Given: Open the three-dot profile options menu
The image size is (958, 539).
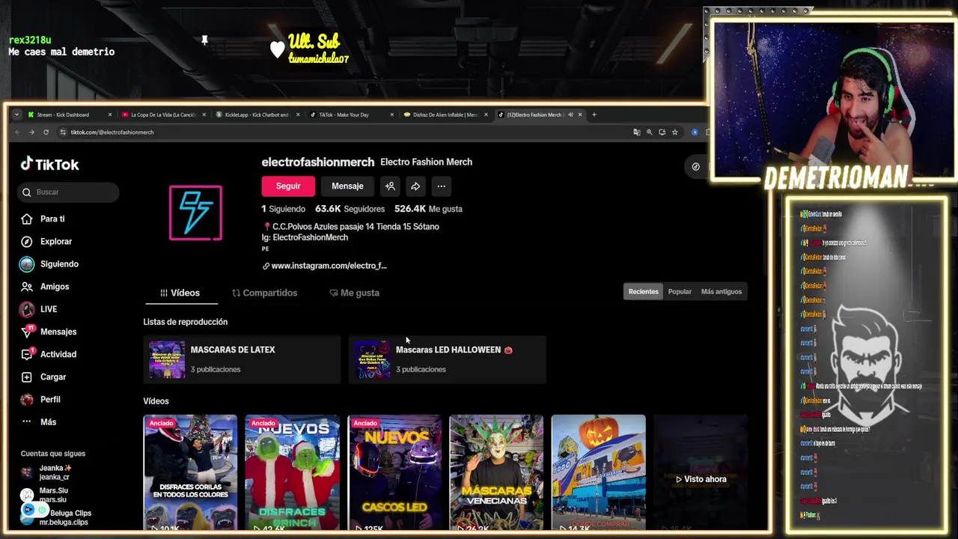Looking at the screenshot, I should click(x=442, y=186).
